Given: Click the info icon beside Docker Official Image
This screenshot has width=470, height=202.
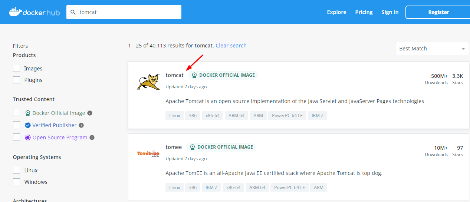Looking at the screenshot, I should (x=90, y=113).
